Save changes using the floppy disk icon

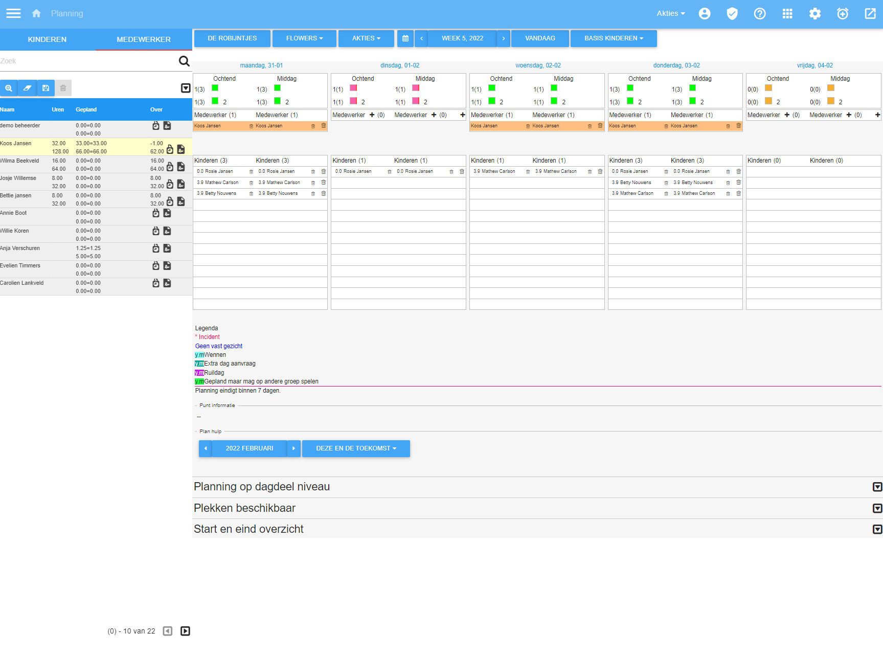(x=46, y=88)
